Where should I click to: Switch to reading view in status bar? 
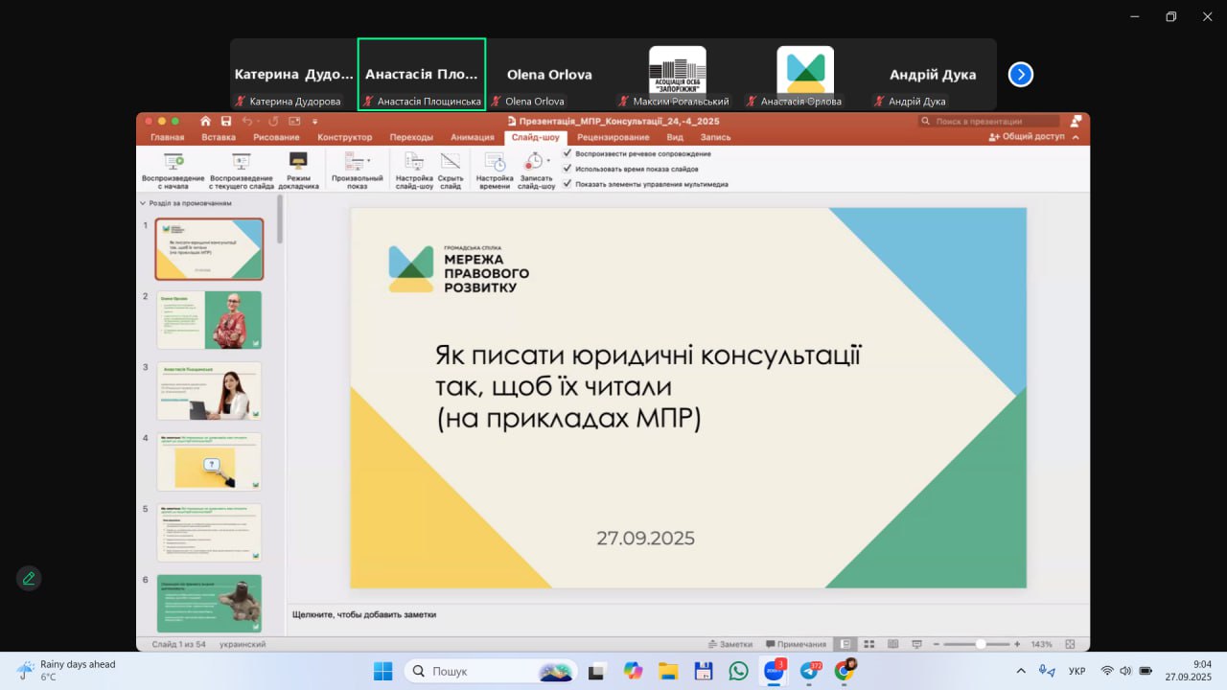892,644
